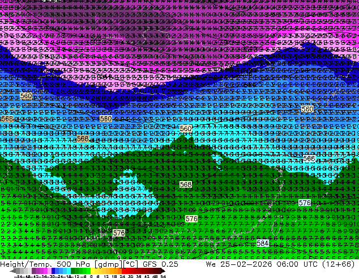Click the purple swatch in the legend bar
Screen dimensions: 359x278
(x=37, y=271)
